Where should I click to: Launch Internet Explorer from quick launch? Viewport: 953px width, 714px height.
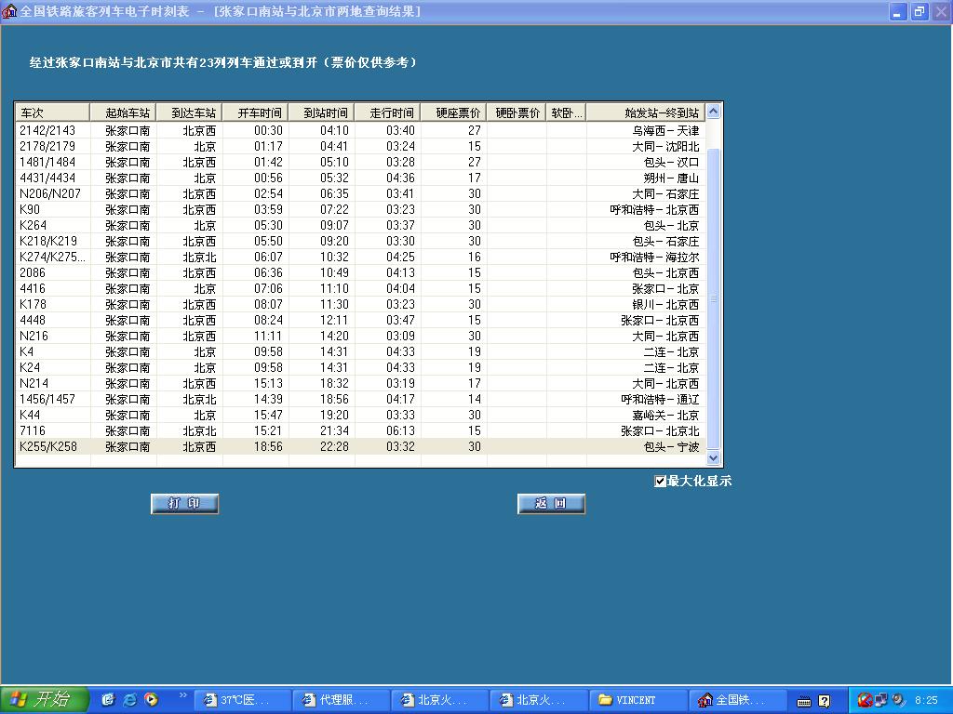pyautogui.click(x=129, y=699)
